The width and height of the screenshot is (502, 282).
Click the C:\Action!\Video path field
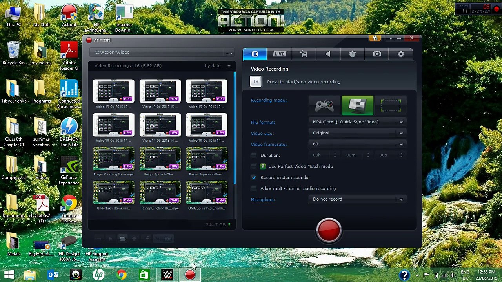(156, 52)
